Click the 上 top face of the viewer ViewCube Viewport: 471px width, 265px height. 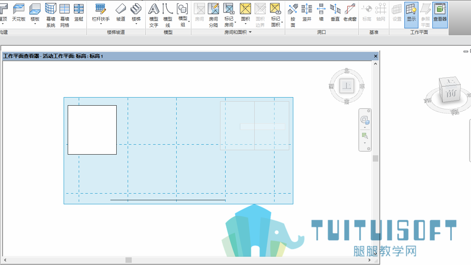(347, 86)
